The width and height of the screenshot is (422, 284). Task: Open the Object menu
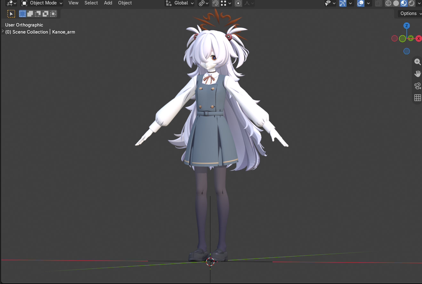[x=125, y=3]
